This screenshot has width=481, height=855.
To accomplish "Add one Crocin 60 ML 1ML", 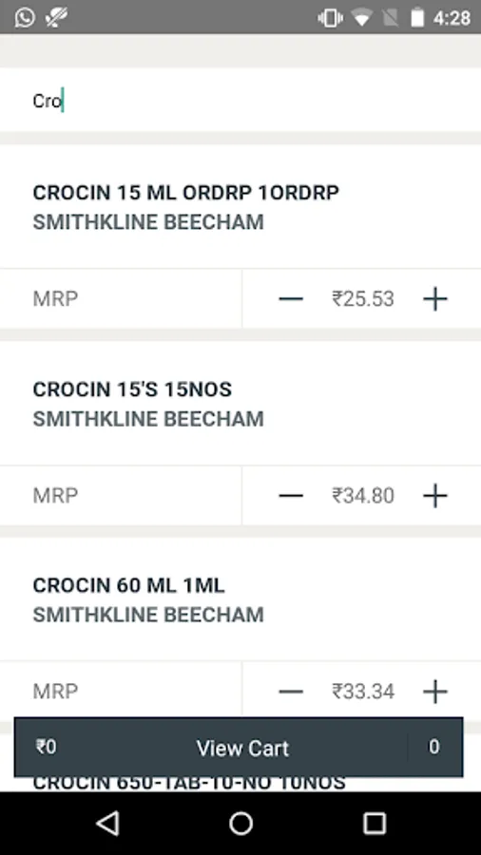I will pos(434,692).
